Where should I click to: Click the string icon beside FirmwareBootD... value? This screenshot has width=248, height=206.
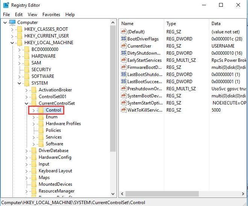(124, 67)
